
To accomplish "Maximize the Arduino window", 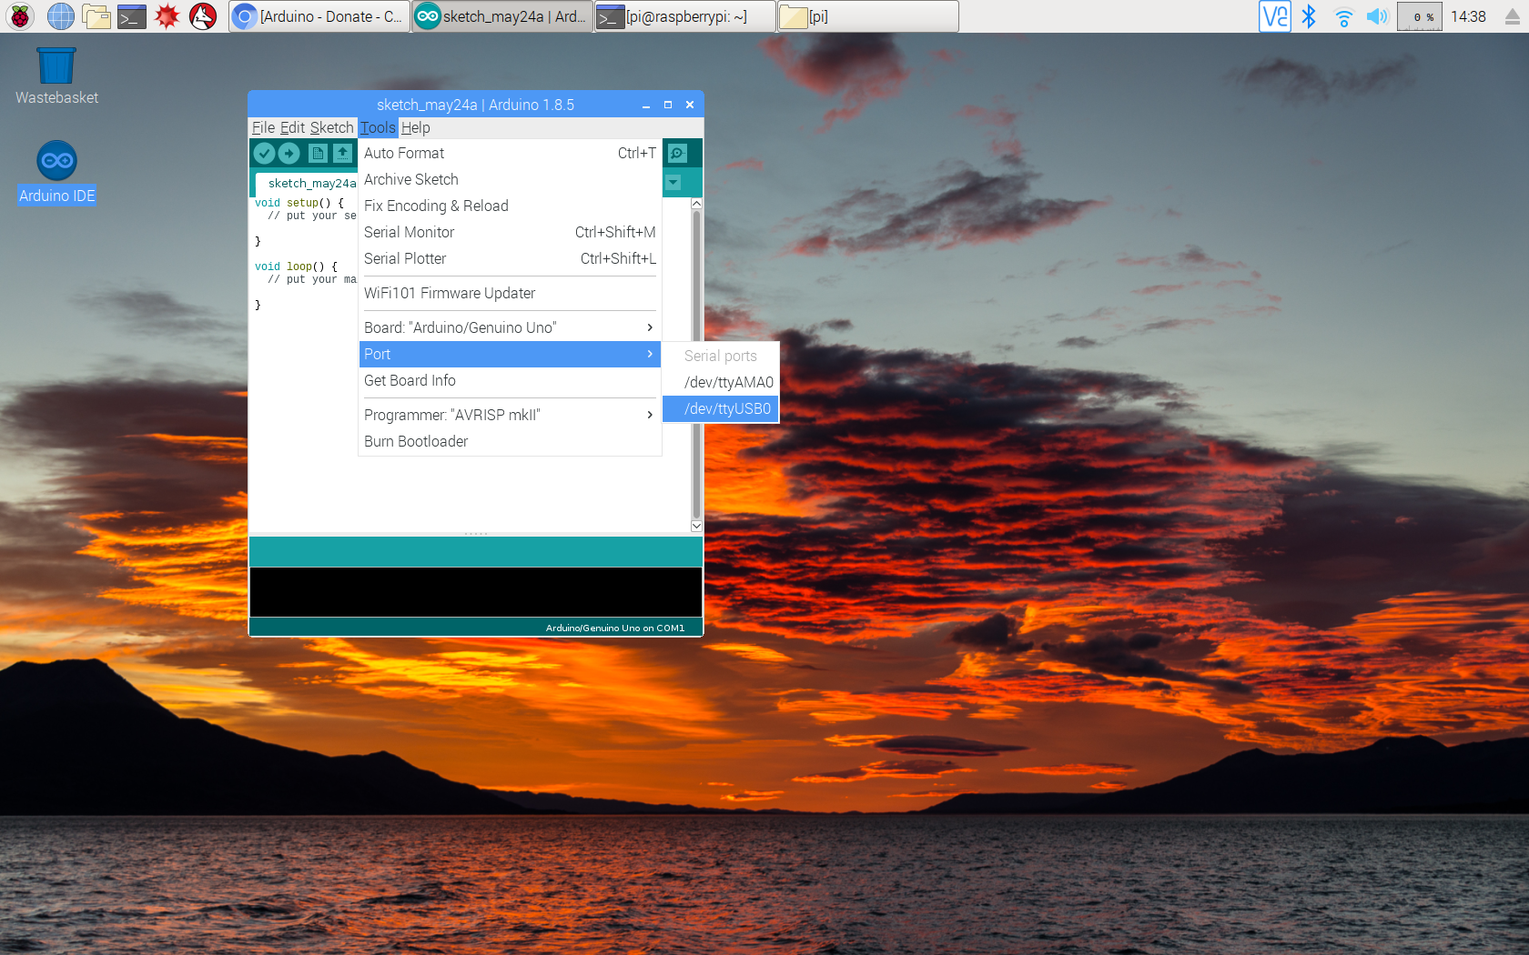I will click(668, 106).
